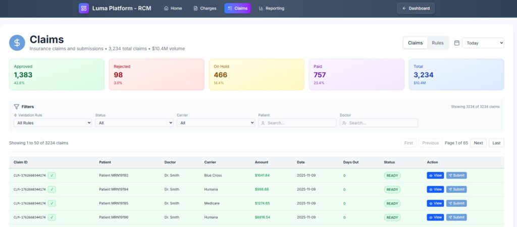Click green check icon for Patient MRN19194
This screenshot has height=227, width=517.
(53, 189)
